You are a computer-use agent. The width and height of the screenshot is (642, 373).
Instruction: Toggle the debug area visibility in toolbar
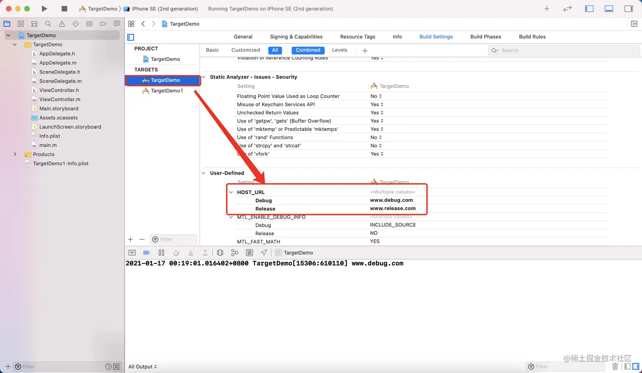[x=609, y=8]
